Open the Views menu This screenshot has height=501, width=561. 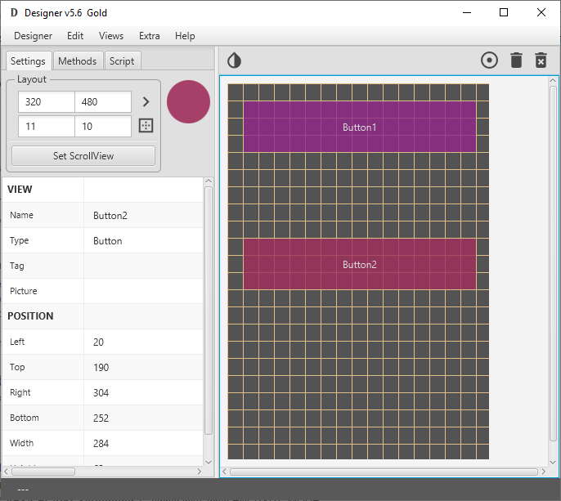click(111, 36)
